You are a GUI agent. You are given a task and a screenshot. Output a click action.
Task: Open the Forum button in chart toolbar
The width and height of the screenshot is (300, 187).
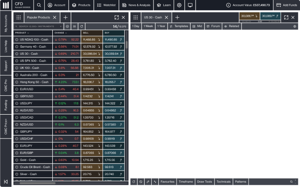tap(213, 26)
